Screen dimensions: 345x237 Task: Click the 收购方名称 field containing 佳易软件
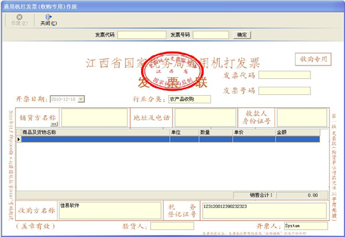coord(110,211)
